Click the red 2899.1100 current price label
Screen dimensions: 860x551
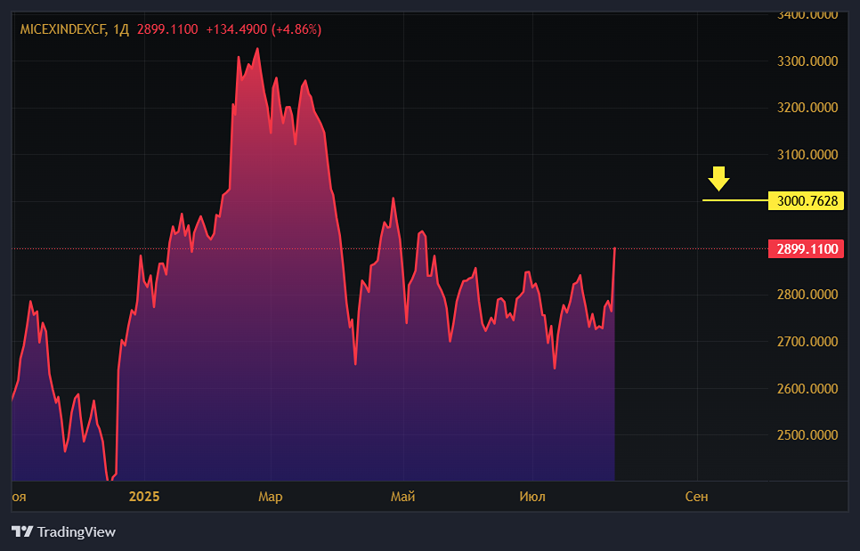pyautogui.click(x=807, y=248)
